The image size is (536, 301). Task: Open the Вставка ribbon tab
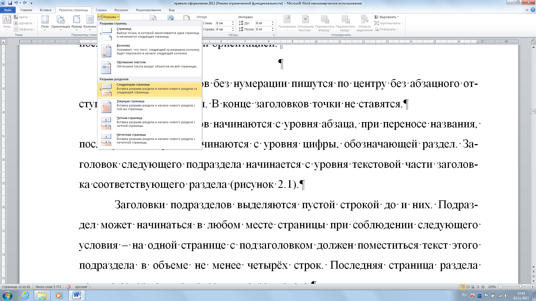click(x=46, y=10)
